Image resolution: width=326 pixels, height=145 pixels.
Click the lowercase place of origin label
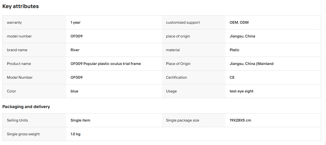pyautogui.click(x=178, y=36)
